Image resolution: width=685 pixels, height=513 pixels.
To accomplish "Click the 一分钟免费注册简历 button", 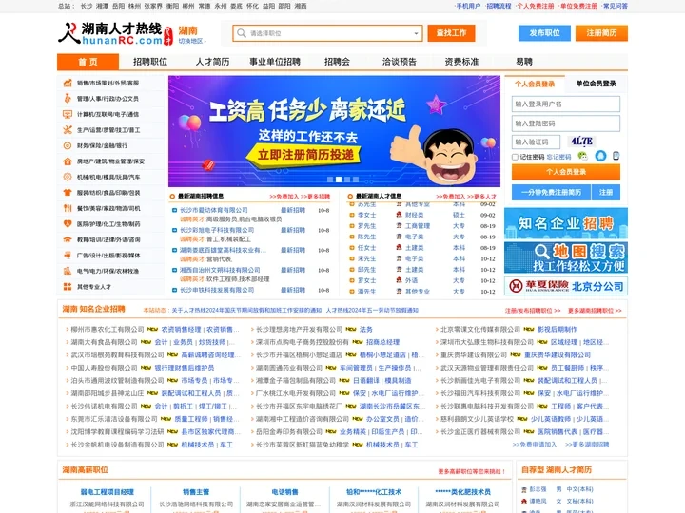I will [551, 192].
